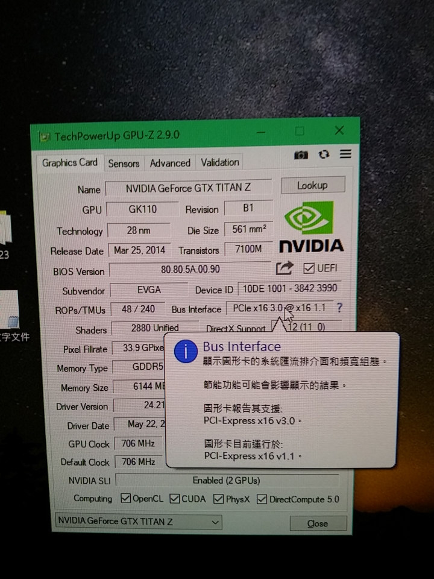Toggle the CUDA checkbox
The image size is (434, 579).
[x=175, y=499]
